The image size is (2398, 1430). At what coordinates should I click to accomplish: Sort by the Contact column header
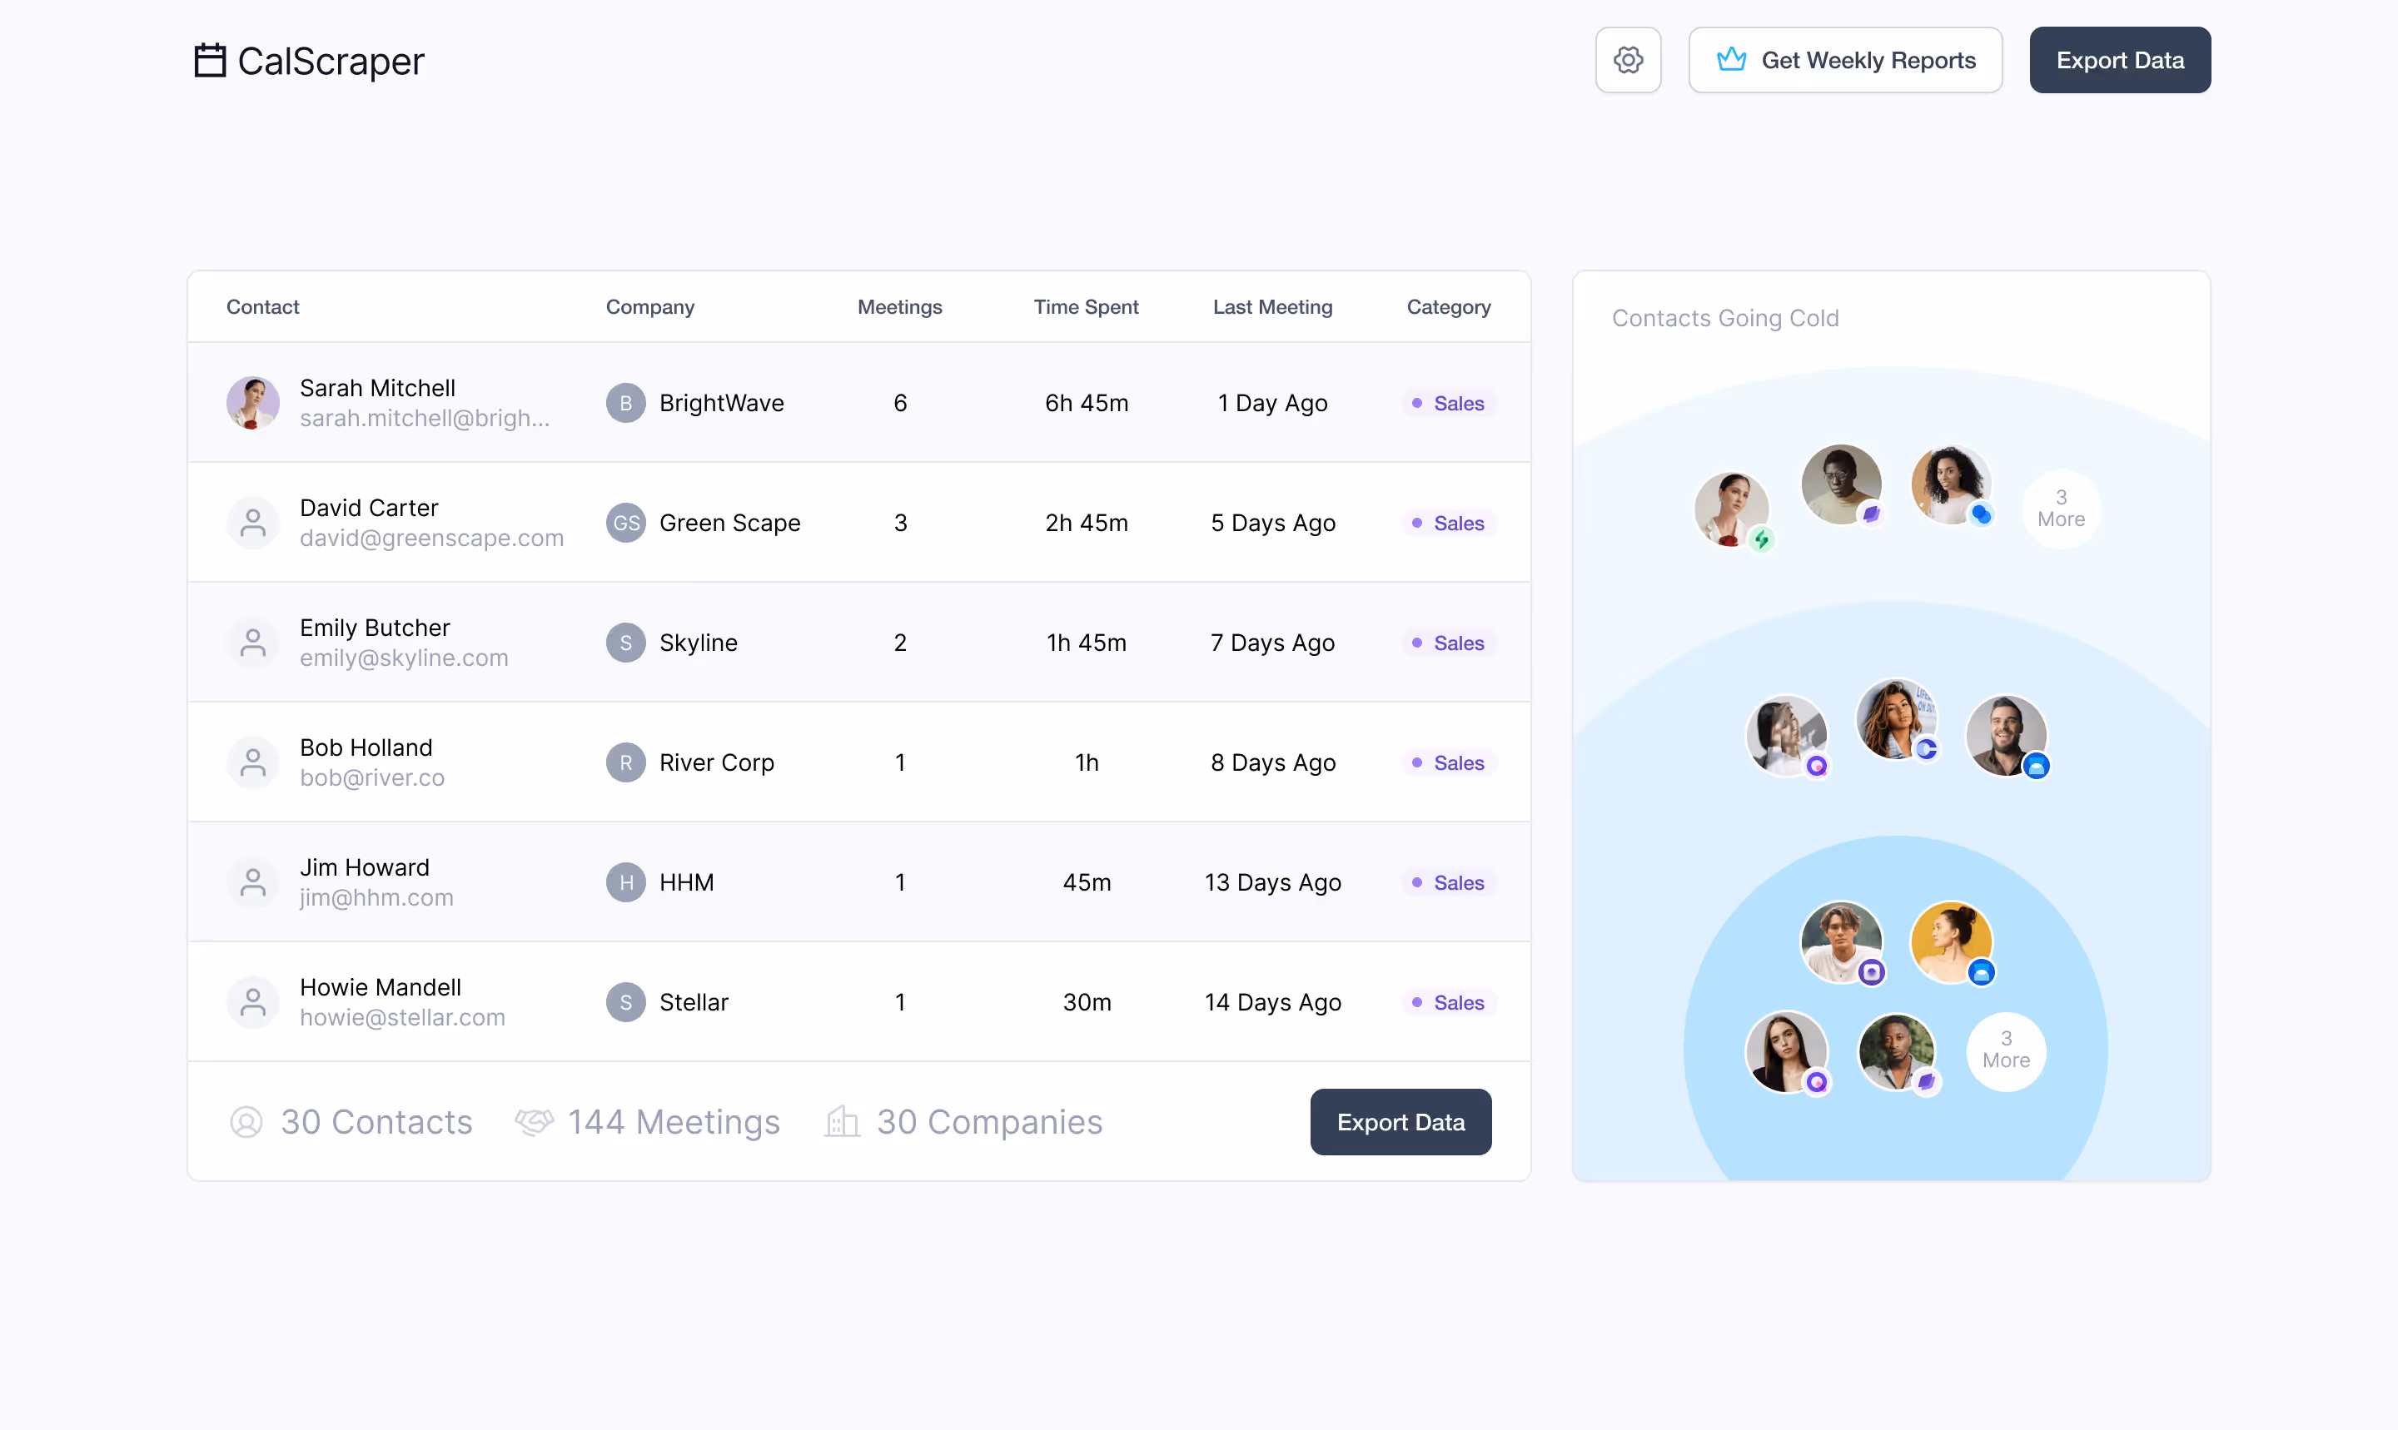263,306
